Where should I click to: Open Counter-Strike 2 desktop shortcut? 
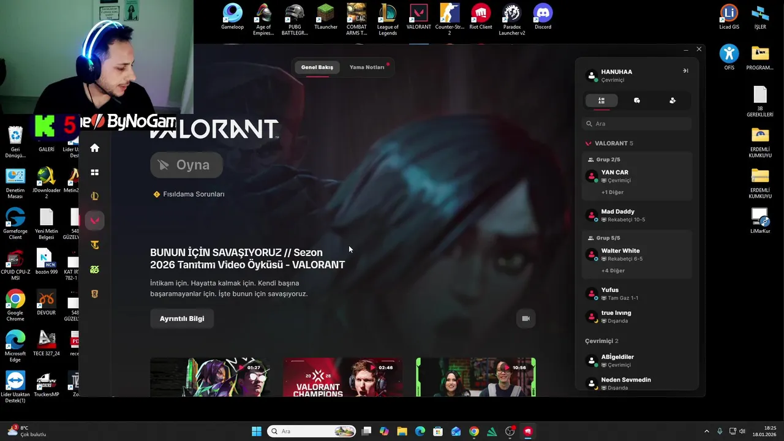(450, 20)
